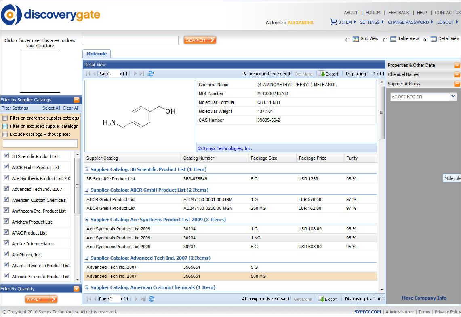Viewport: 461px width, 317px height.
Task: Expand the Chemical Names panel
Action: pos(457,74)
